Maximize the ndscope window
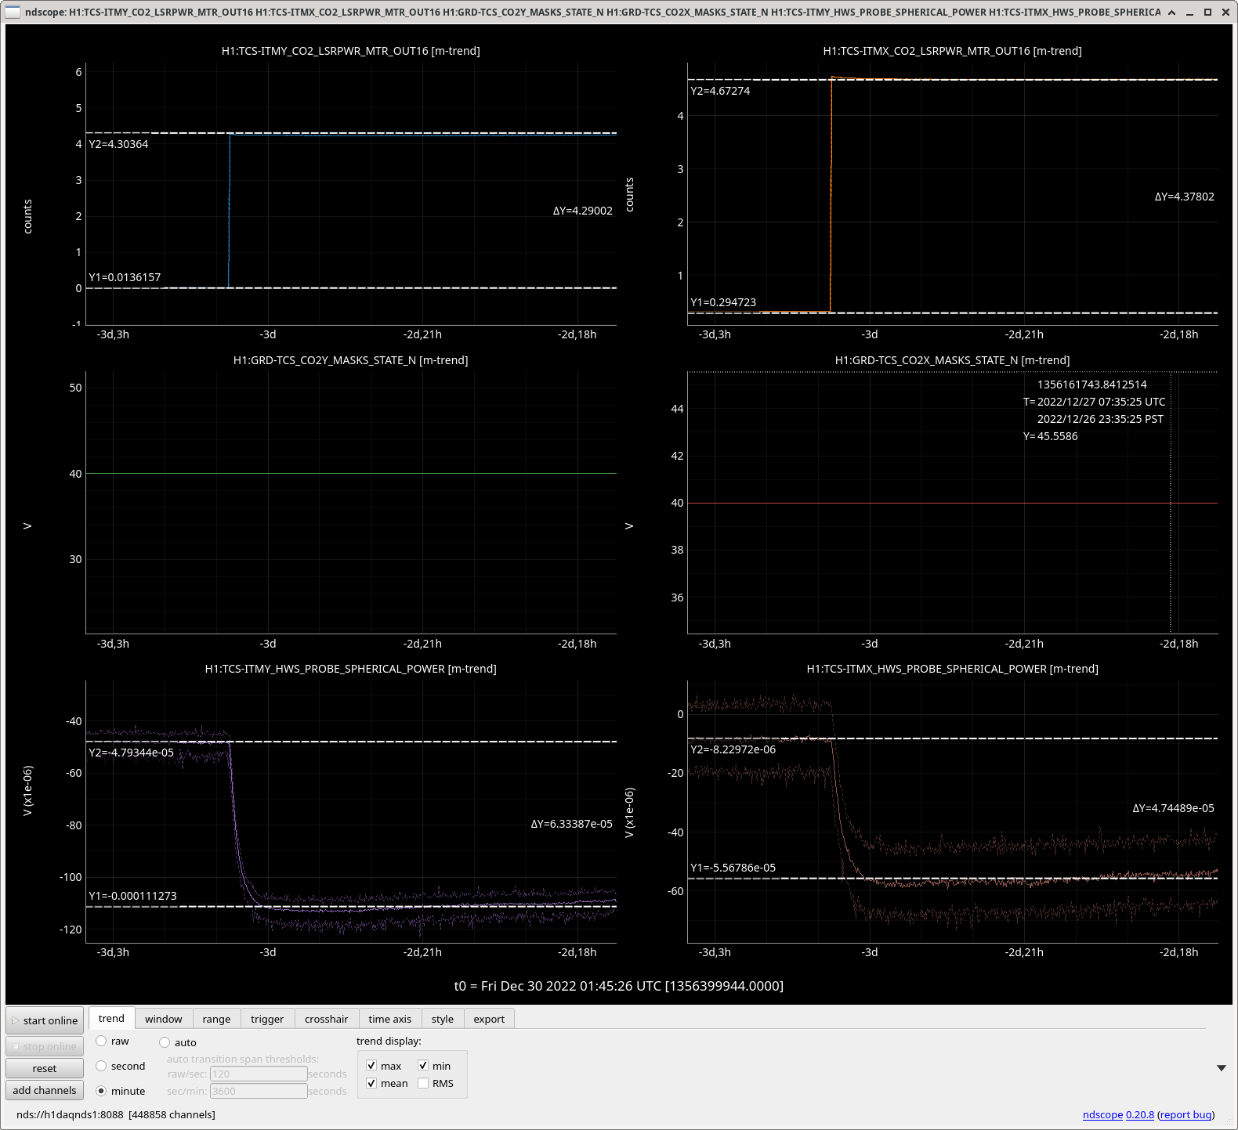 pos(1207,12)
